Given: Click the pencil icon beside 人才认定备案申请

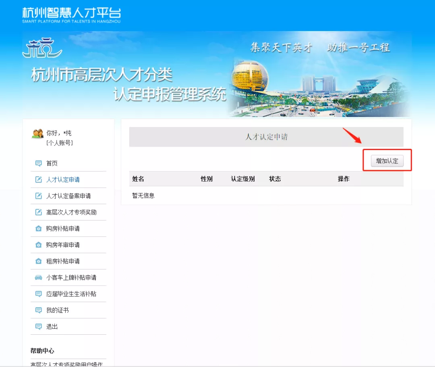Looking at the screenshot, I should point(39,196).
